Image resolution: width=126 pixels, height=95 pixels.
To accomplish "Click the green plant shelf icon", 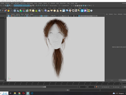I will tap(36, 11).
